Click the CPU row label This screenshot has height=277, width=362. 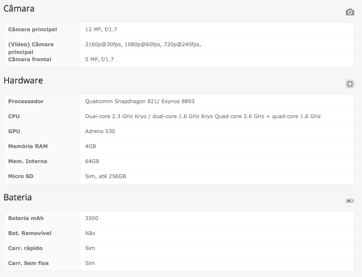point(14,116)
